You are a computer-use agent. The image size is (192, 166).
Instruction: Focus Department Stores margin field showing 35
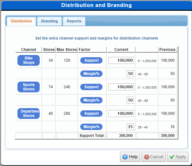pos(130,127)
